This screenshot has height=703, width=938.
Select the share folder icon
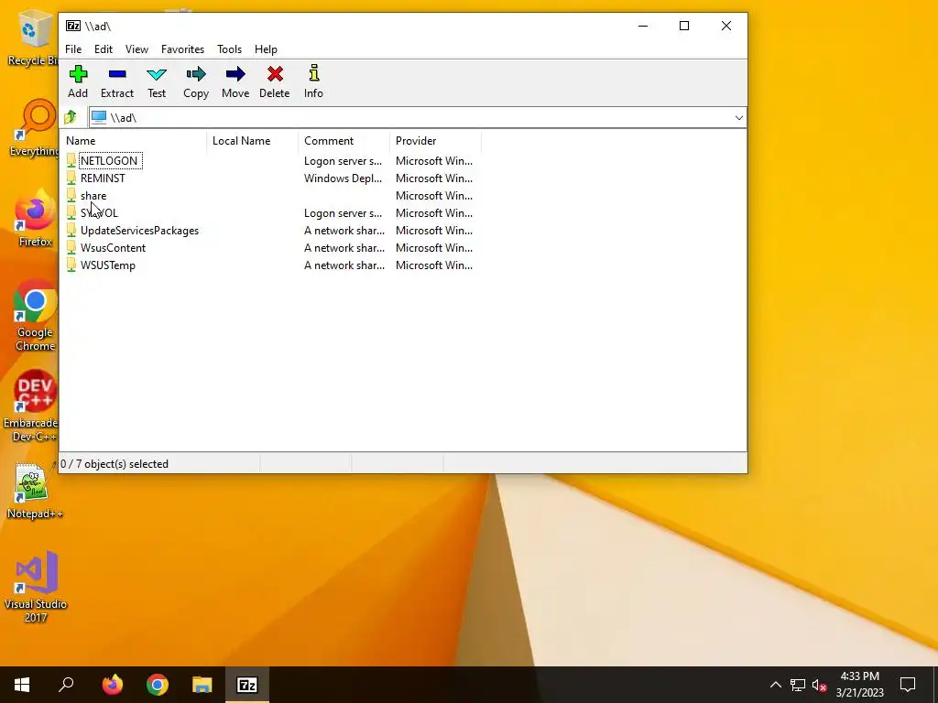(71, 195)
